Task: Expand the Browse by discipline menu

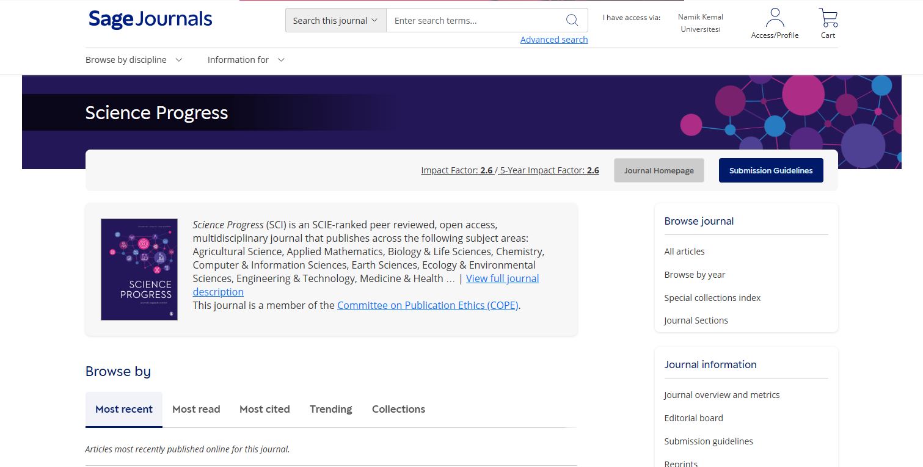Action: pyautogui.click(x=134, y=60)
